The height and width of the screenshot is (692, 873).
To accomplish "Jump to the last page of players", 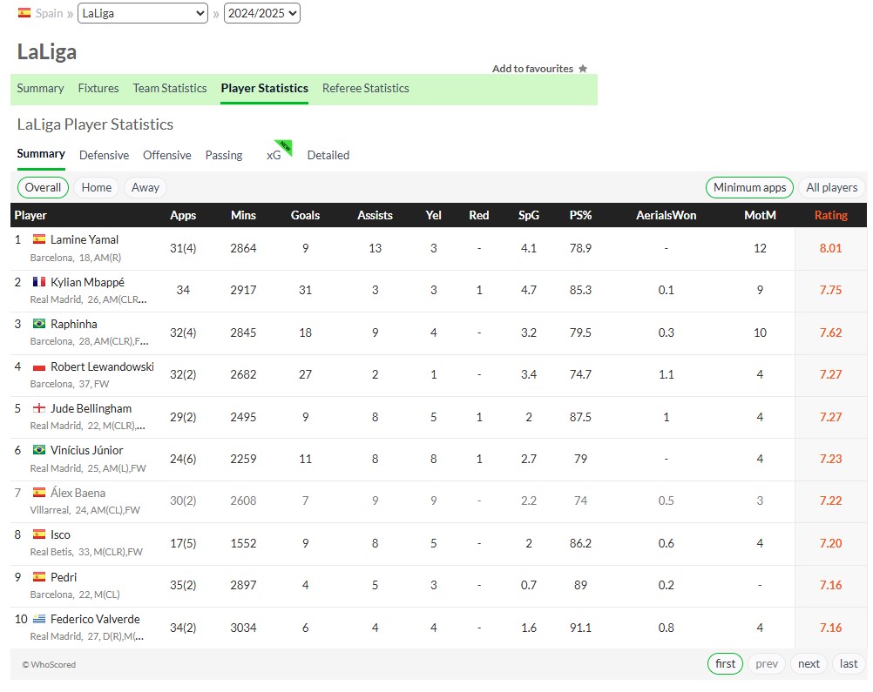I will [x=849, y=663].
